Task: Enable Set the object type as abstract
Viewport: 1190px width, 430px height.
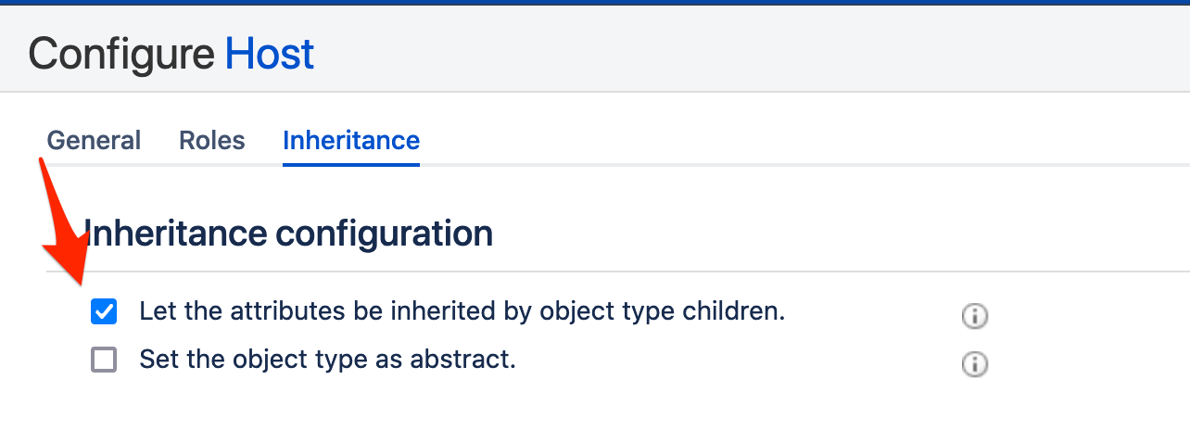Action: tap(104, 360)
